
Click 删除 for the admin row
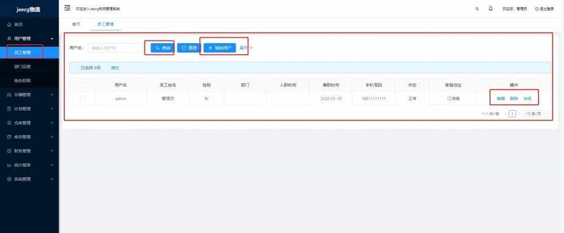[x=514, y=98]
